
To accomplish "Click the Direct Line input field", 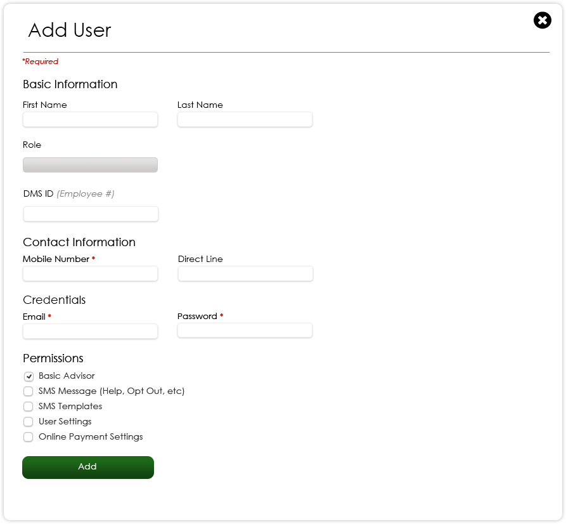I will [245, 273].
